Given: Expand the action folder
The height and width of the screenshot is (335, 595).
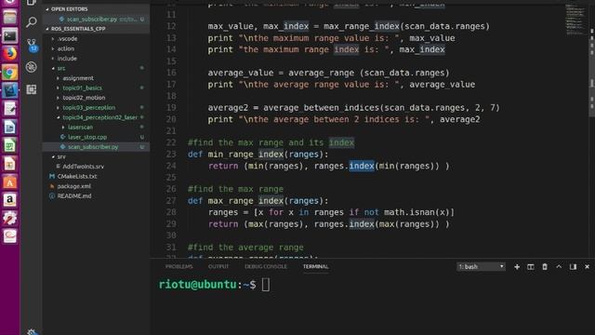Looking at the screenshot, I should 65,48.
